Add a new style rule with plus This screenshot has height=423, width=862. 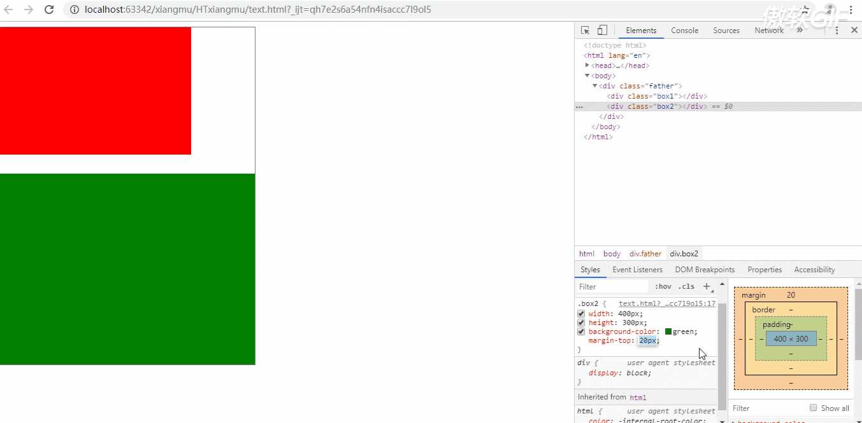click(707, 287)
